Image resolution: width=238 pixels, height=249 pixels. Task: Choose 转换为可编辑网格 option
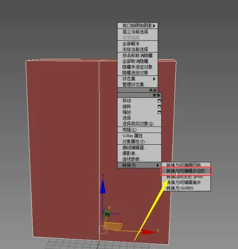pos(186,165)
